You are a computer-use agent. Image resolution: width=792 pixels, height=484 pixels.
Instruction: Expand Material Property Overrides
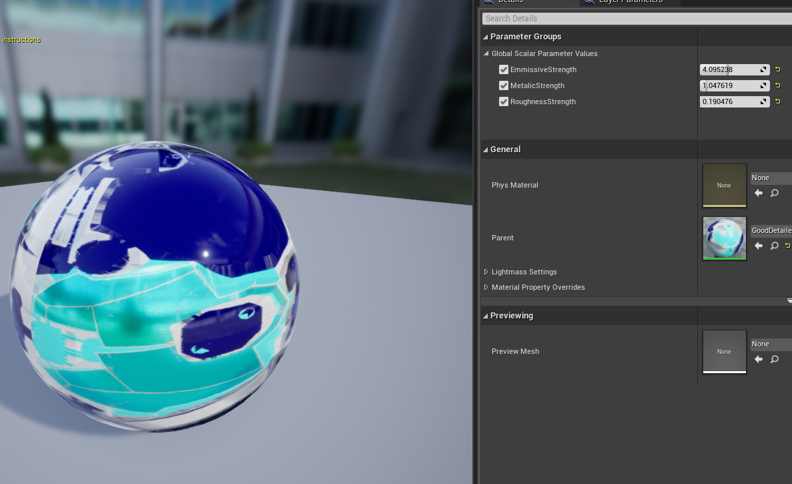[486, 287]
